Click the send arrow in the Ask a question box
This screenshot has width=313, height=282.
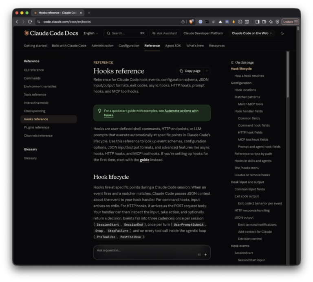click(205, 255)
